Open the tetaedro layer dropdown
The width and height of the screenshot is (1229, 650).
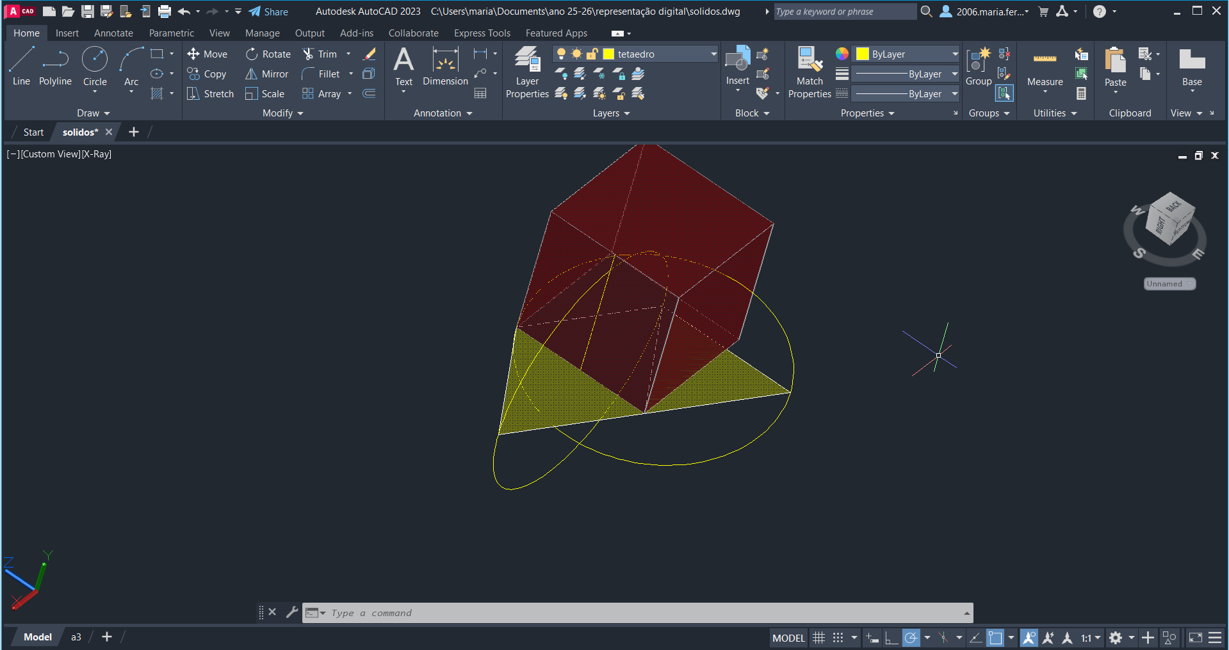click(713, 54)
